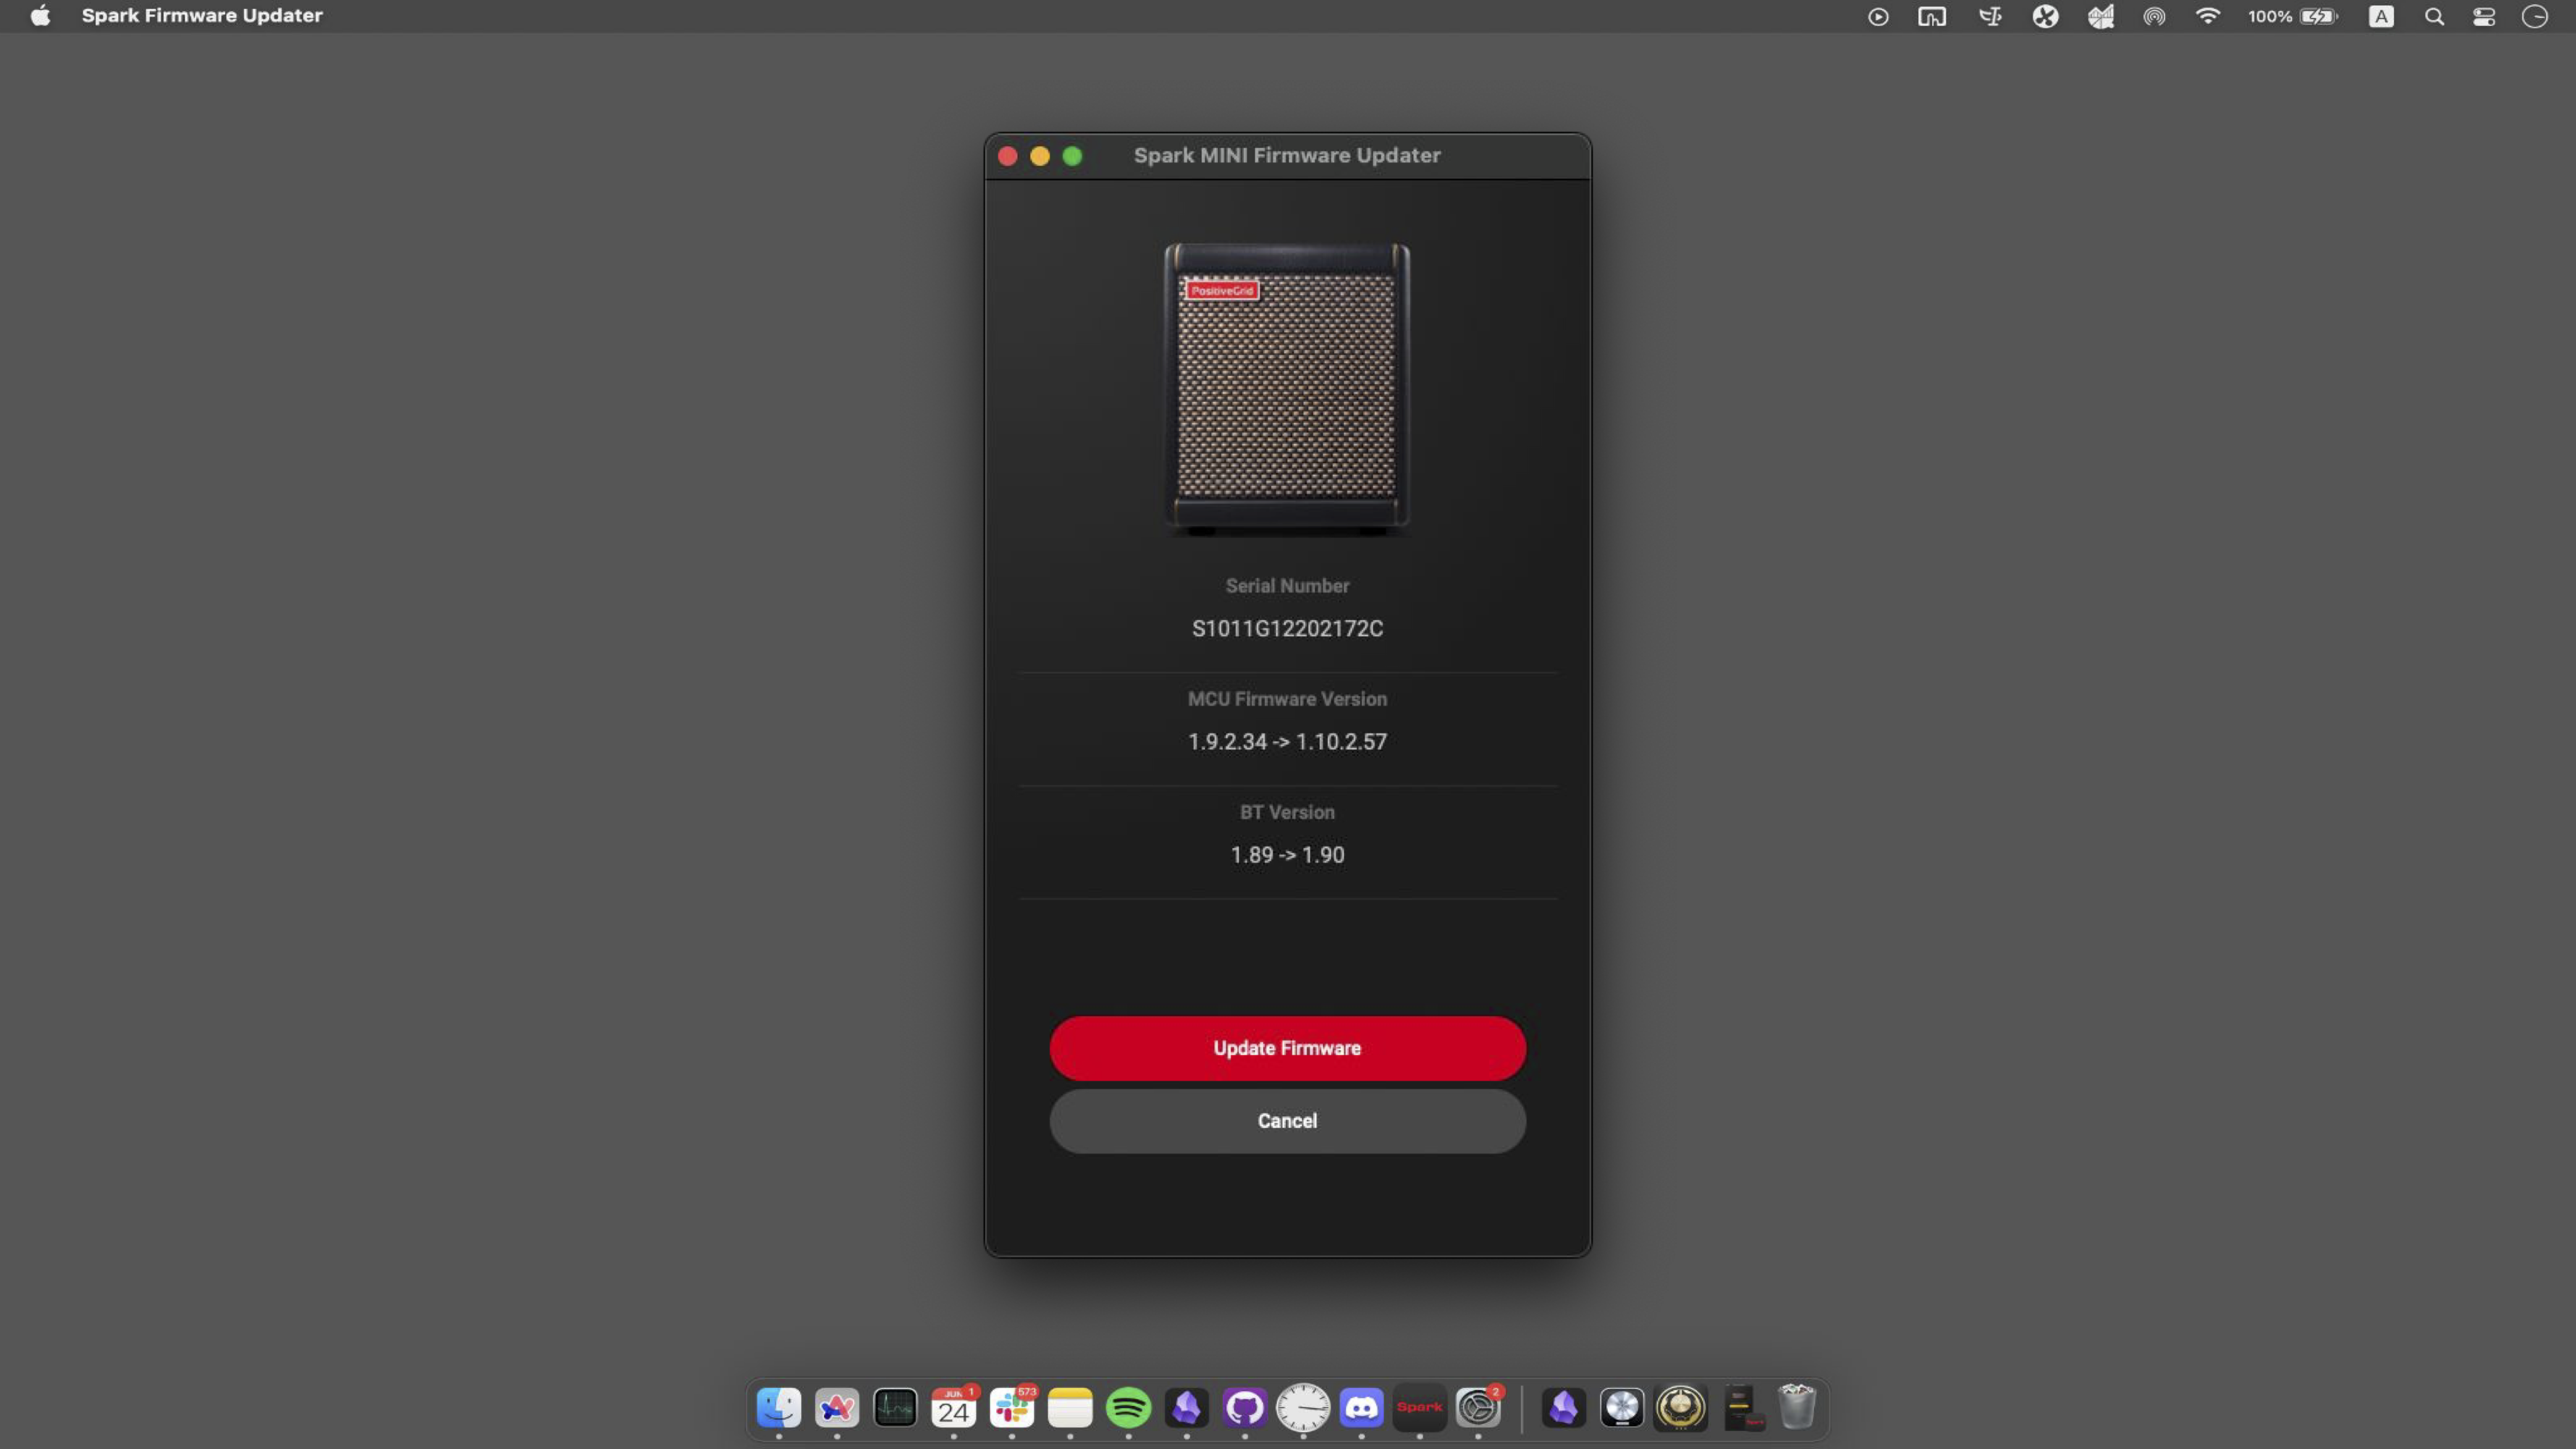Open Logic Pro from the dock
The height and width of the screenshot is (1449, 2576).
(1622, 1408)
